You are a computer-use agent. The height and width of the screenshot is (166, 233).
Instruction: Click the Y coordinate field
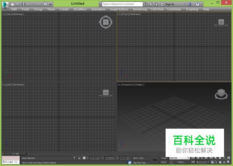pos(109,158)
